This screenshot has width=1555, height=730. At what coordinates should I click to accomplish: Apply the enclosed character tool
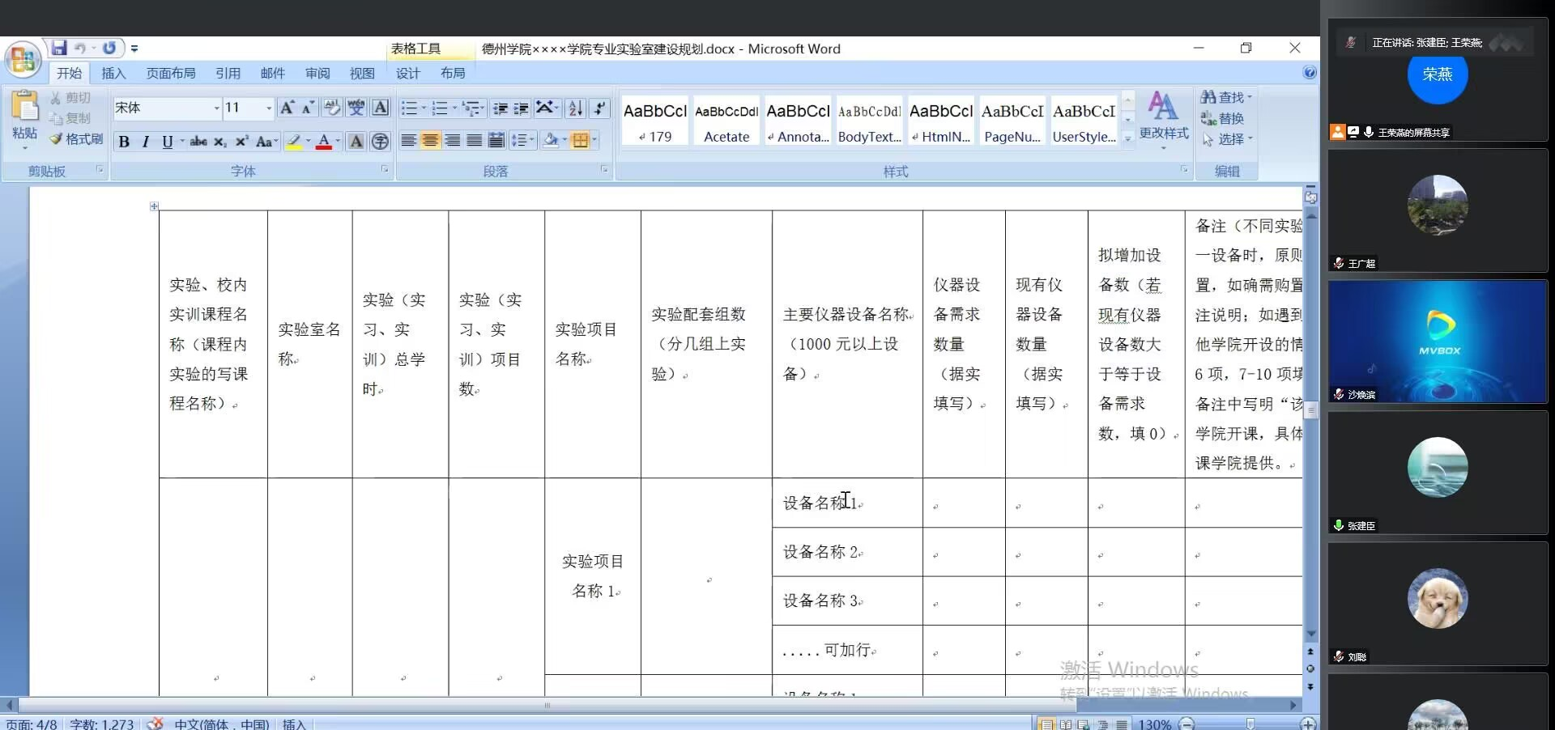pyautogui.click(x=381, y=142)
